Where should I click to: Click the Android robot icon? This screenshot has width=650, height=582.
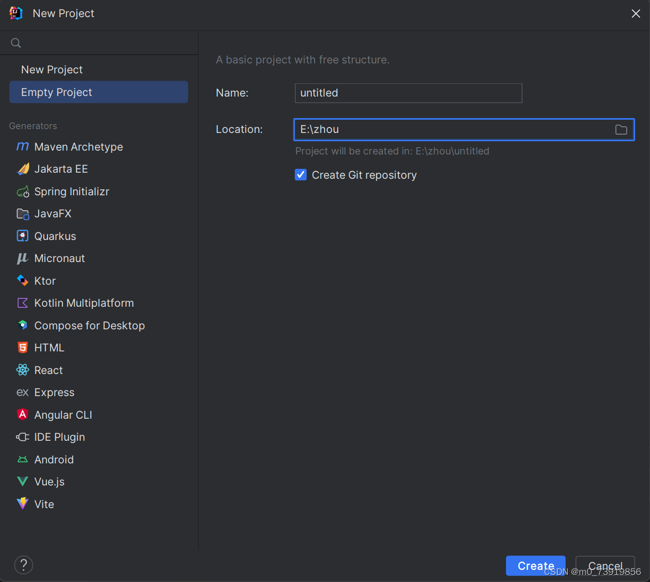(23, 460)
